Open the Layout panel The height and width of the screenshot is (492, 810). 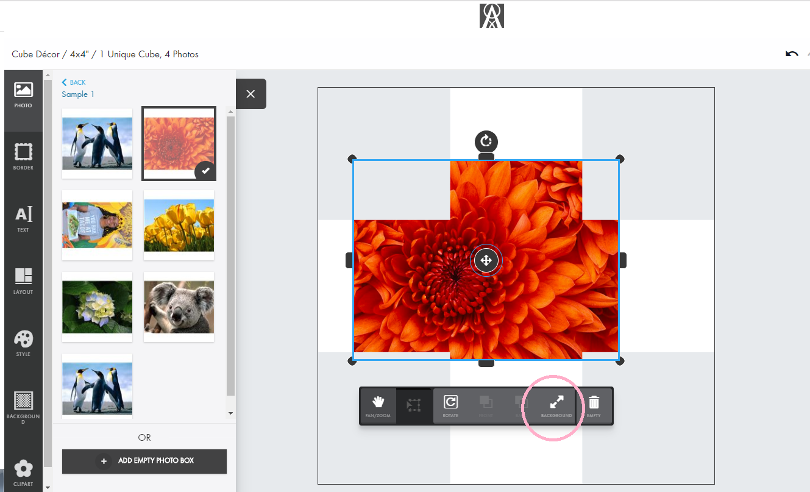click(23, 281)
